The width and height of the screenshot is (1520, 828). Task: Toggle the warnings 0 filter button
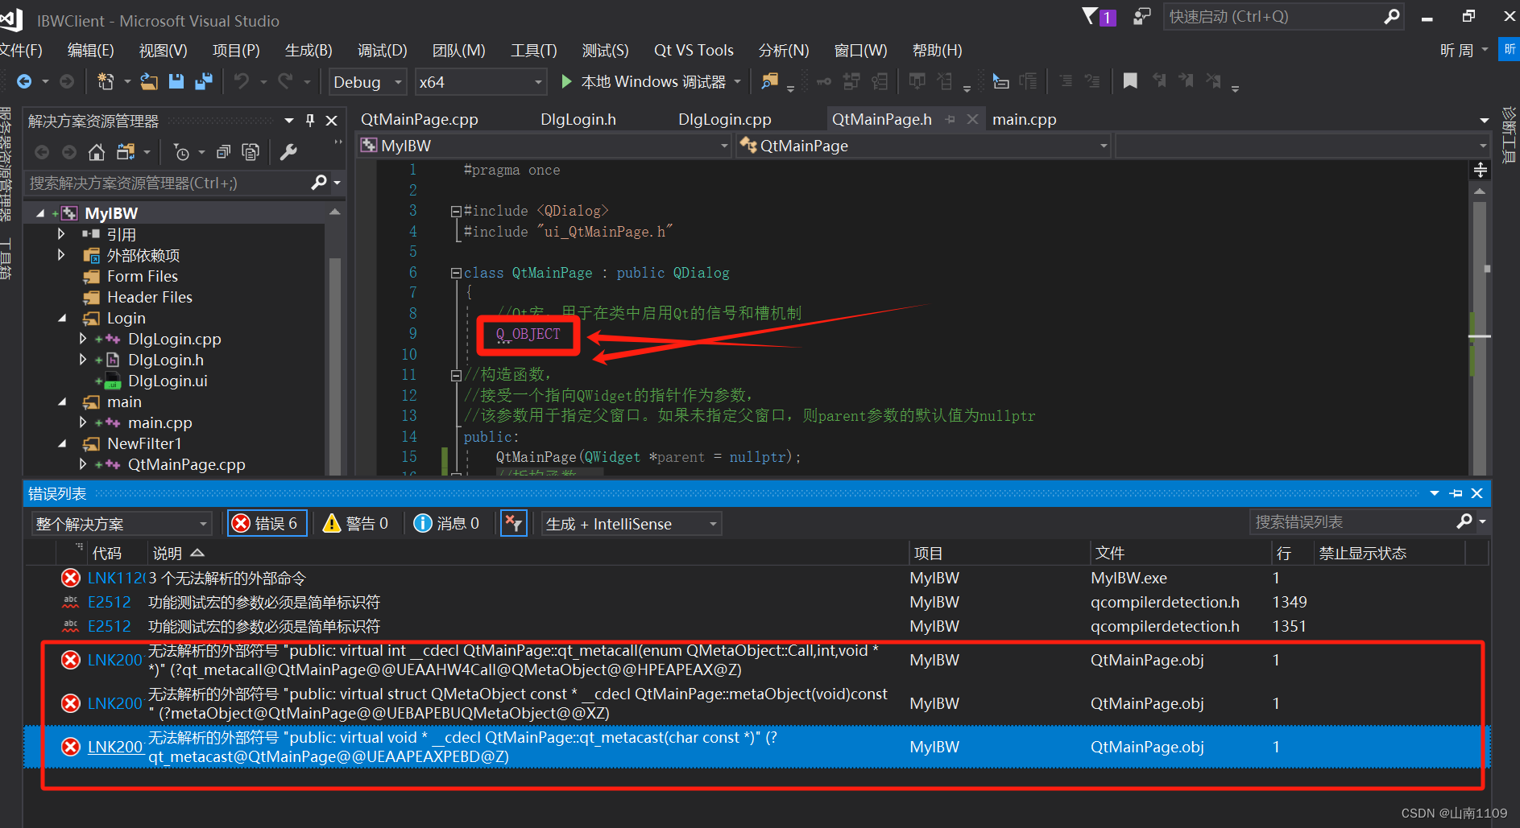tap(355, 524)
